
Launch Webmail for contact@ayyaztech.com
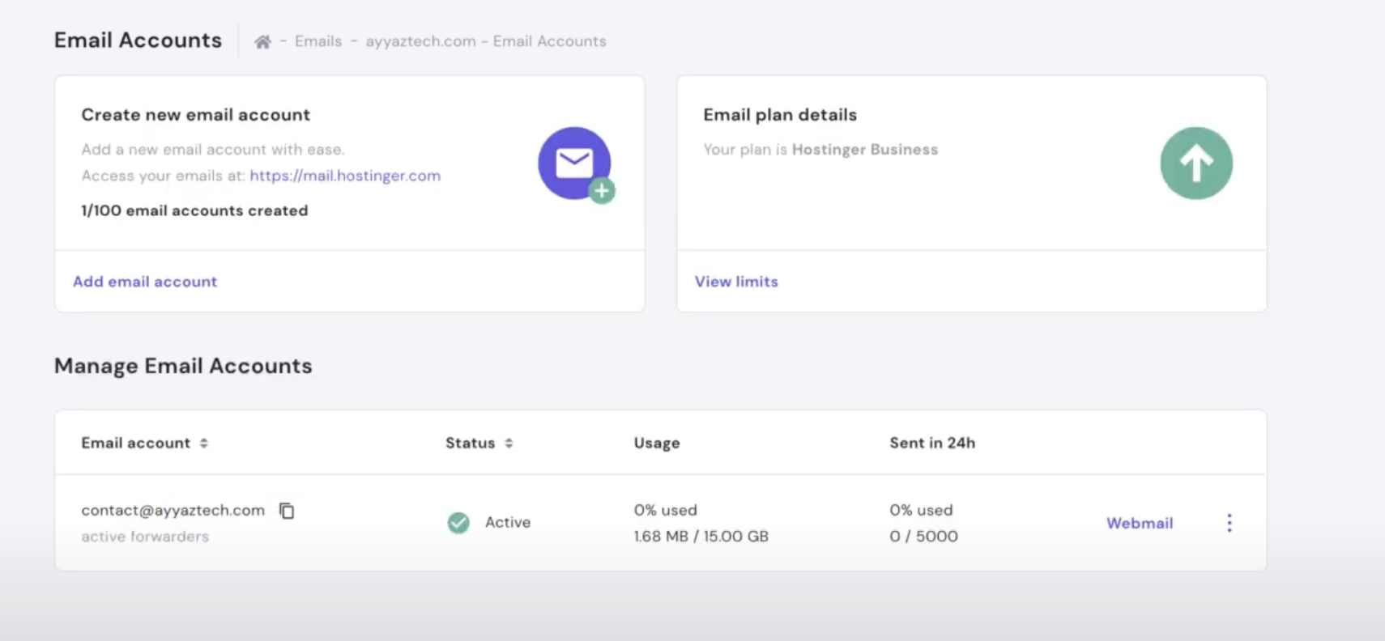pyautogui.click(x=1140, y=523)
